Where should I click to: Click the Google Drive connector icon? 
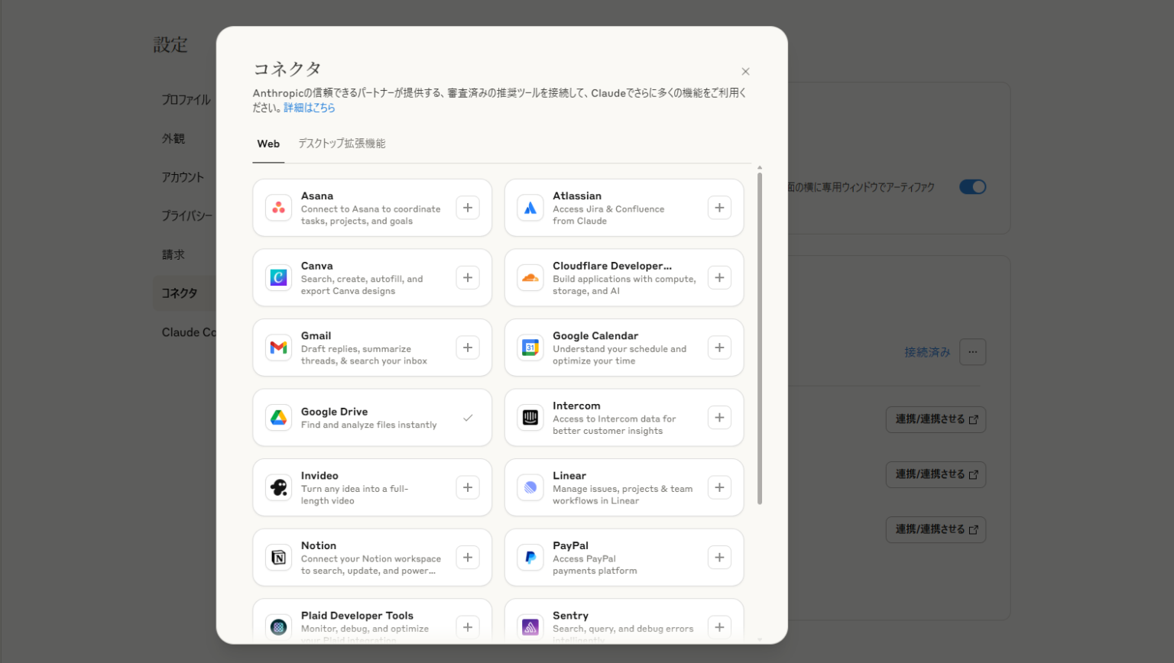[x=278, y=417]
